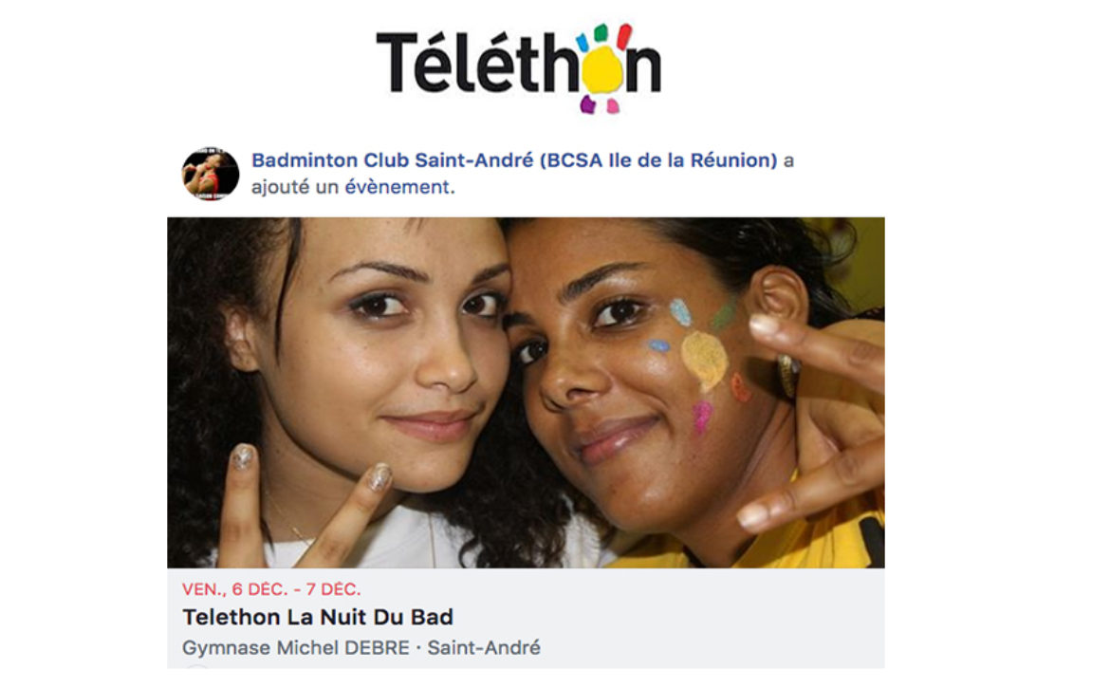Click the Saint-André location text

pyautogui.click(x=484, y=647)
